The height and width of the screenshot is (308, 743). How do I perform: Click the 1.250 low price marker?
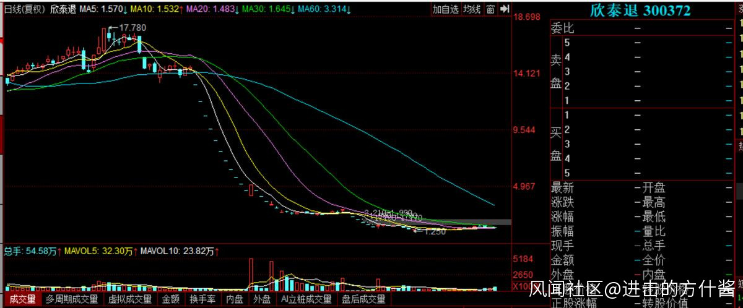435,232
